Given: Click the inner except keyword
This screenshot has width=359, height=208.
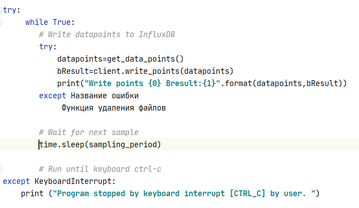Looking at the screenshot, I should tap(53, 96).
